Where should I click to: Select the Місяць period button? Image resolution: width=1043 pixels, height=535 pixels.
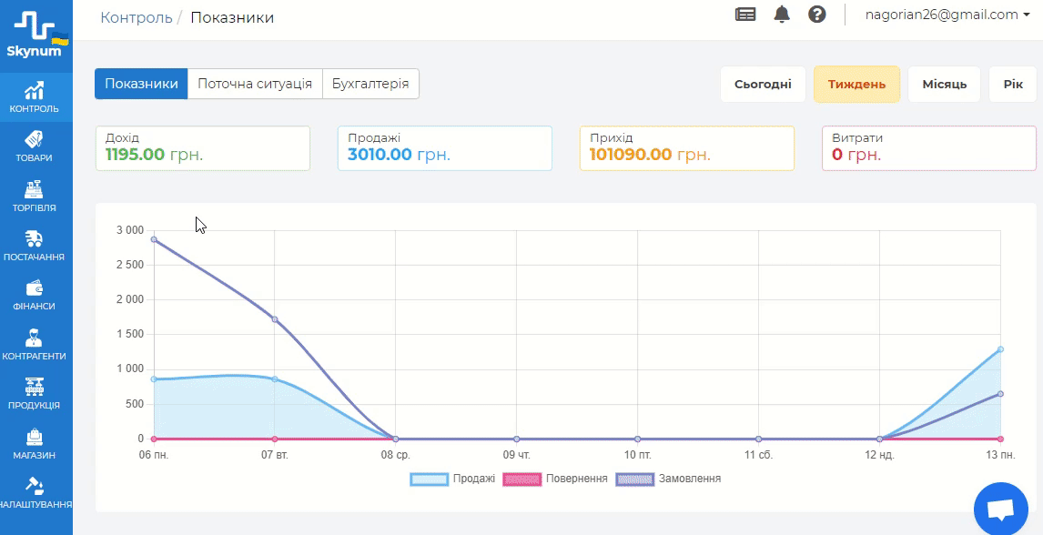tap(944, 85)
